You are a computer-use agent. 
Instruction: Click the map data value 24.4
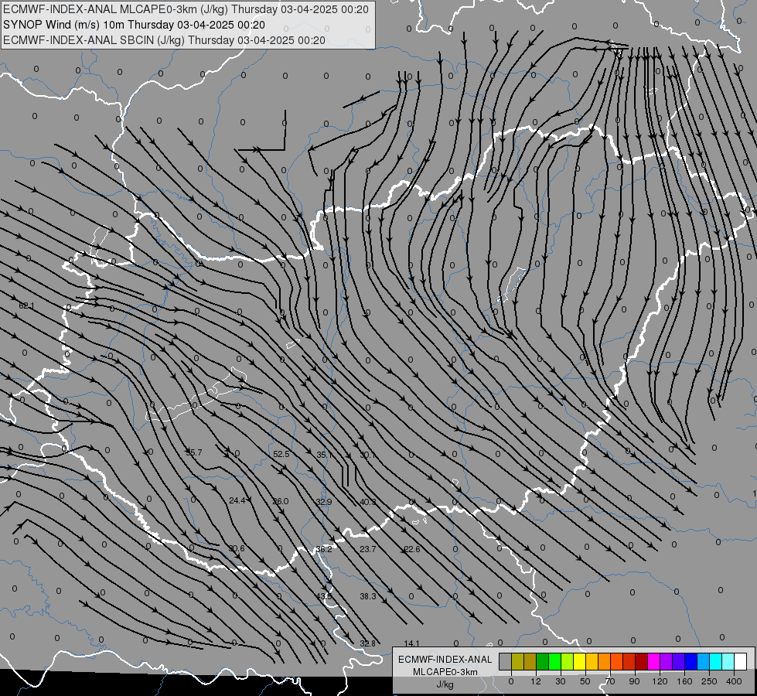(x=237, y=501)
